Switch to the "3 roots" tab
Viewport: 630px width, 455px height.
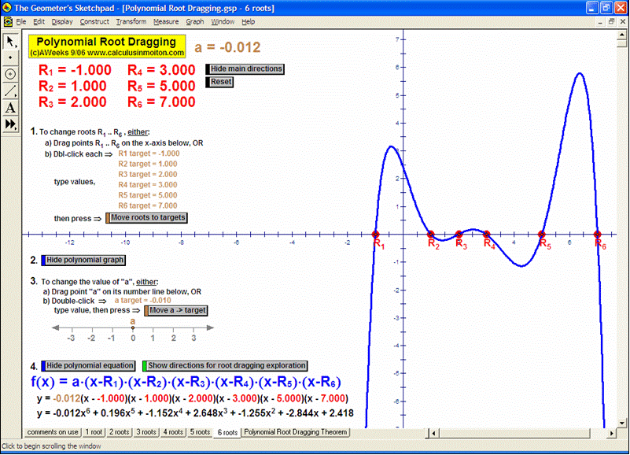(x=146, y=431)
